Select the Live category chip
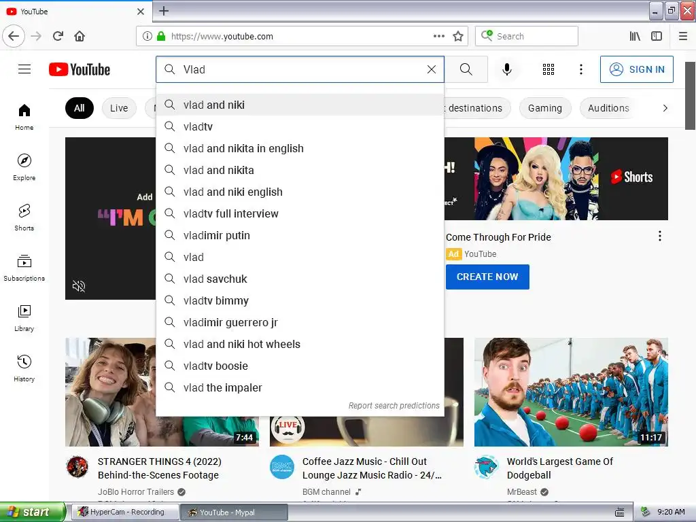 (119, 108)
